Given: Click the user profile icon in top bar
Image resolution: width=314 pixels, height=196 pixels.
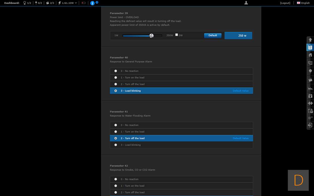Looking at the screenshot, I should [246, 3].
